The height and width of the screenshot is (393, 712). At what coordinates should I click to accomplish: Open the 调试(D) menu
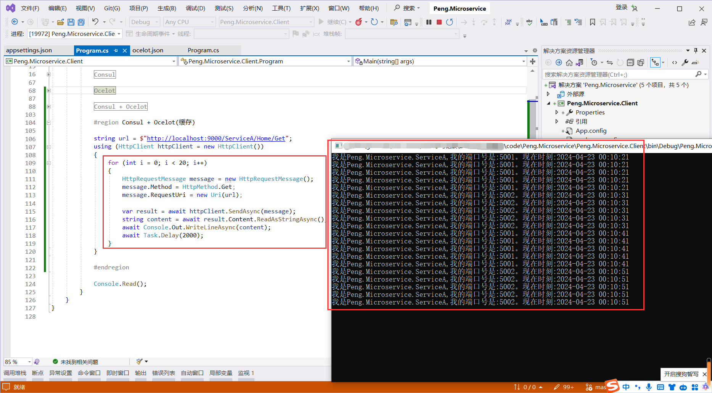tap(195, 8)
